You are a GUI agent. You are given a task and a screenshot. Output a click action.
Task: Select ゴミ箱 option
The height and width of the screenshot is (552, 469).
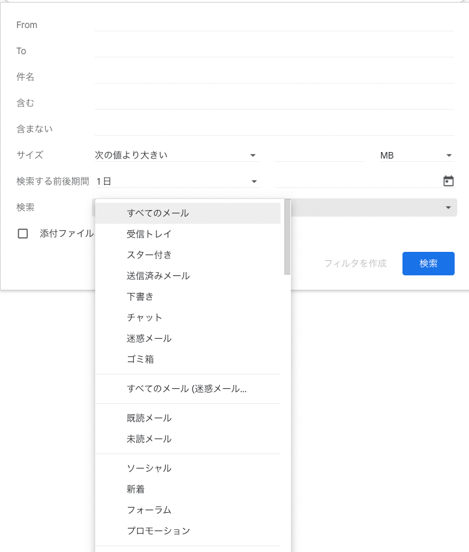point(188,359)
